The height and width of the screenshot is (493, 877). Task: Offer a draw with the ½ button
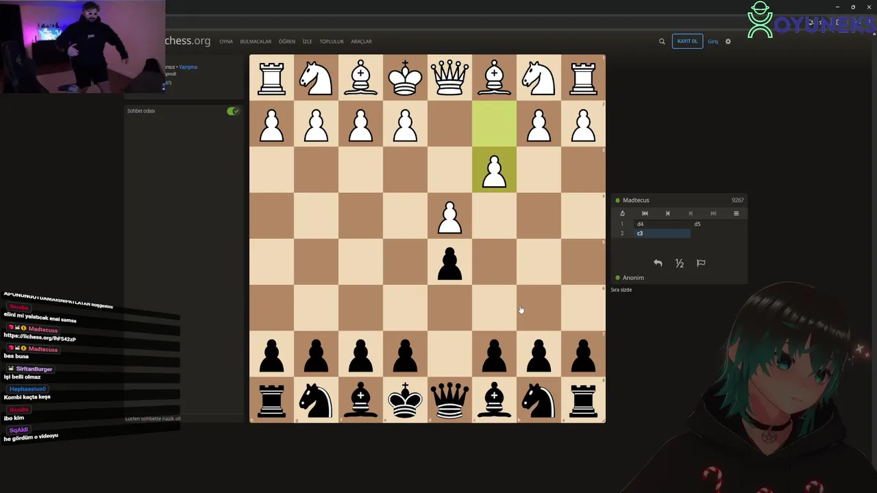[680, 263]
